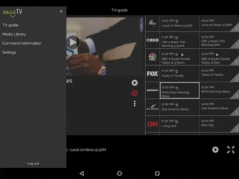Viewport: 239px width, 179px height.
Task: Select WGN Early Morning News program
Action: (x=180, y=91)
